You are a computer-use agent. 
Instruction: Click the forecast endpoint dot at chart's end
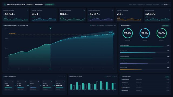coord(113,34)
